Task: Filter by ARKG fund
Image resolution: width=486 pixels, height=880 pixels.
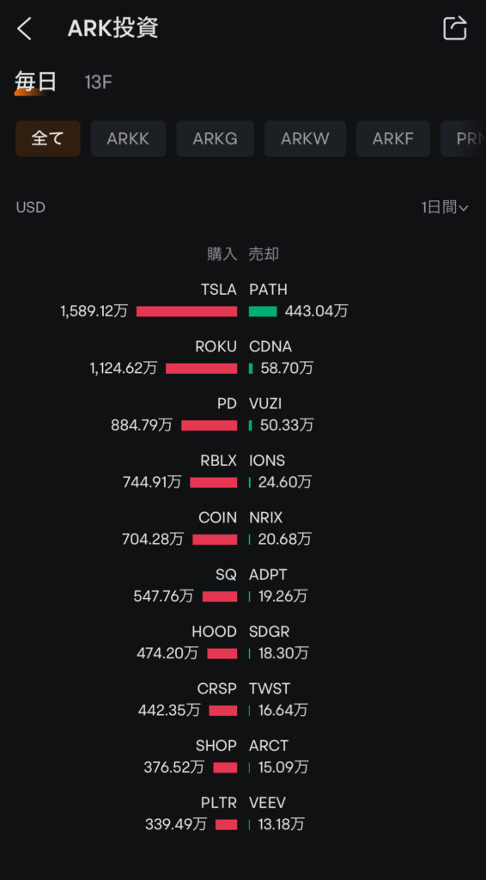Action: tap(216, 138)
